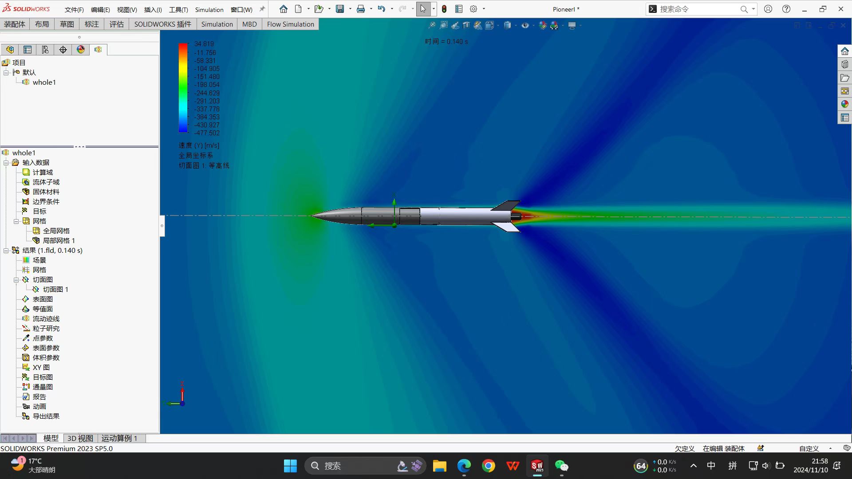Select 切面图 1 in results tree
The image size is (852, 479).
(55, 290)
